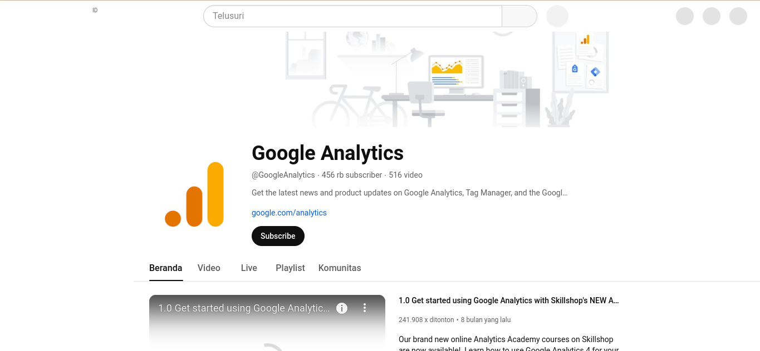Focus the Telusuri search field

coord(352,16)
